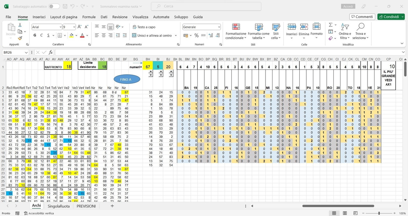408x216 pixels.
Task: Click the Copy icon in Appunti
Action: [20, 31]
